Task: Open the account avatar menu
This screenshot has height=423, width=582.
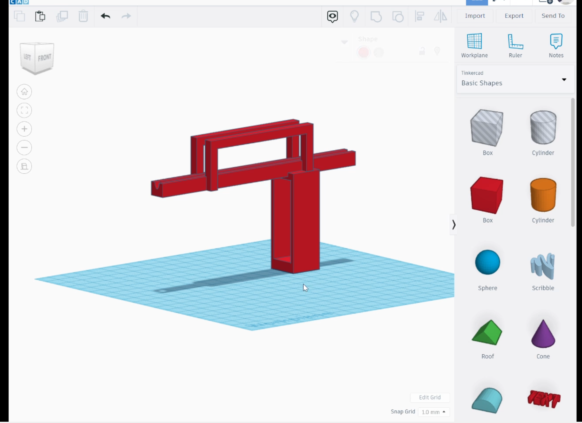Action: [565, 2]
